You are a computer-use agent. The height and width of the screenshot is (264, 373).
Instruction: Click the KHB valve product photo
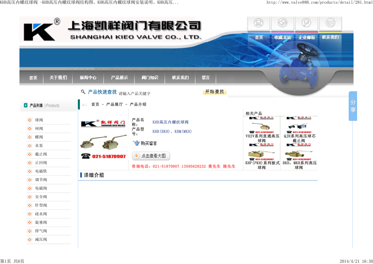(x=103, y=142)
